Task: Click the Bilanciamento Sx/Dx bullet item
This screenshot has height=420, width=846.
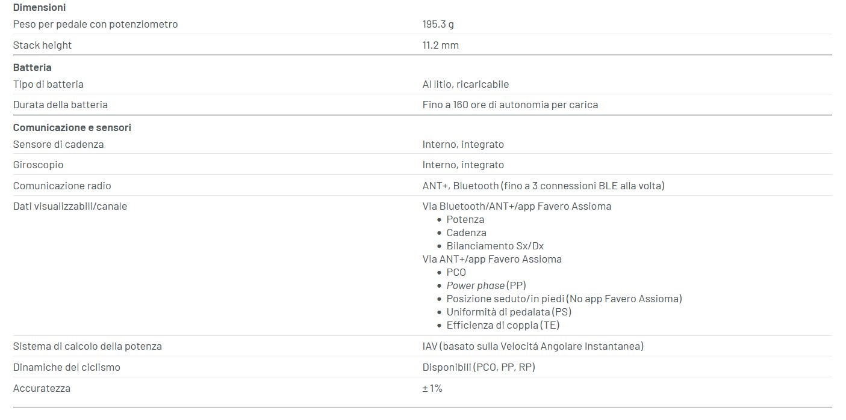Action: 495,246
